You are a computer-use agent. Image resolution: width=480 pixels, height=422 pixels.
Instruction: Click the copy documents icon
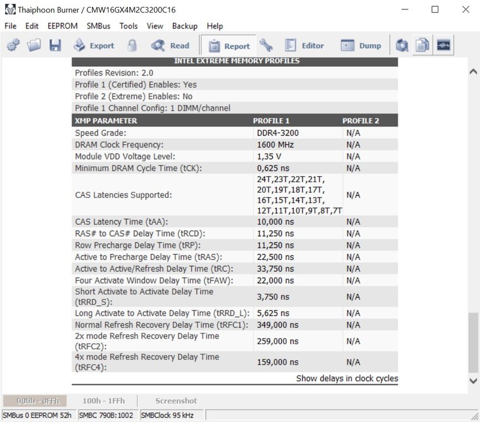(423, 45)
